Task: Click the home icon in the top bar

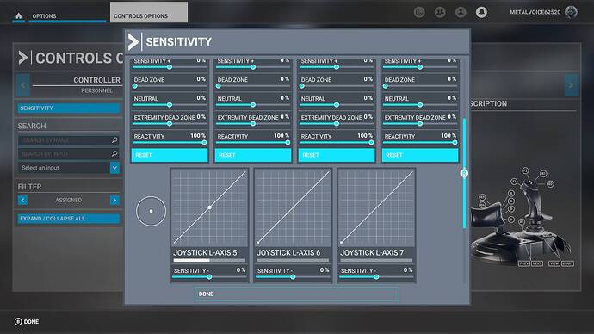Action: [19, 15]
